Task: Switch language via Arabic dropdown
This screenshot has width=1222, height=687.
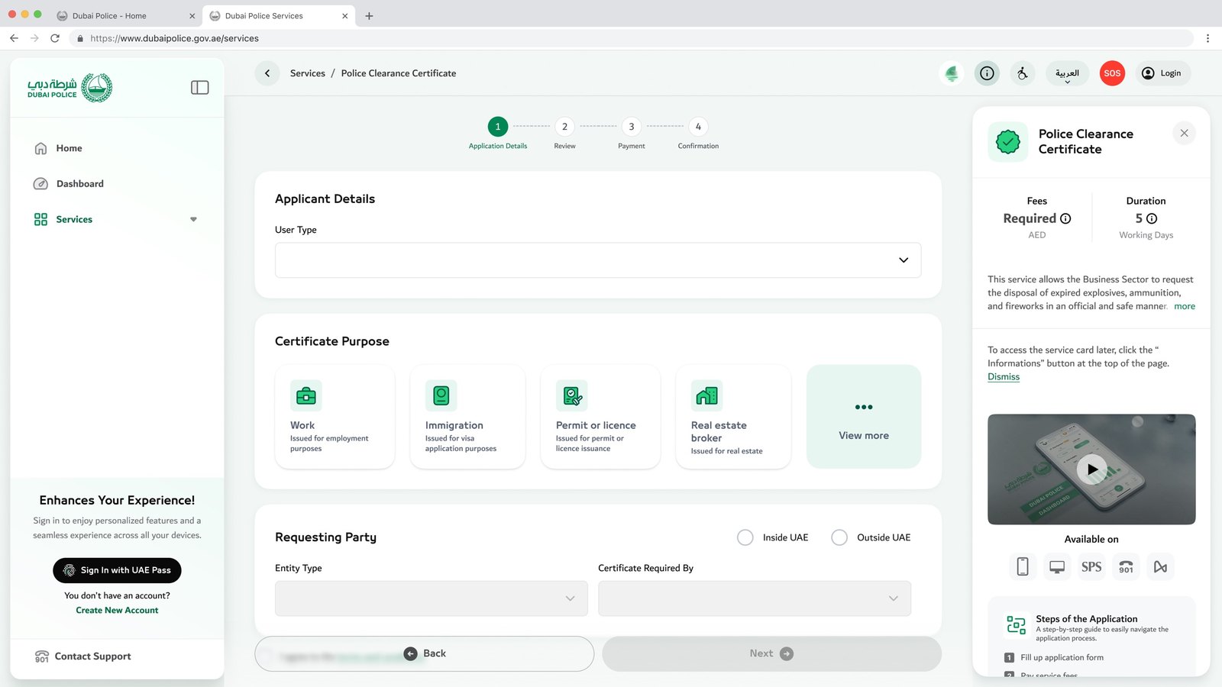Action: click(1067, 73)
